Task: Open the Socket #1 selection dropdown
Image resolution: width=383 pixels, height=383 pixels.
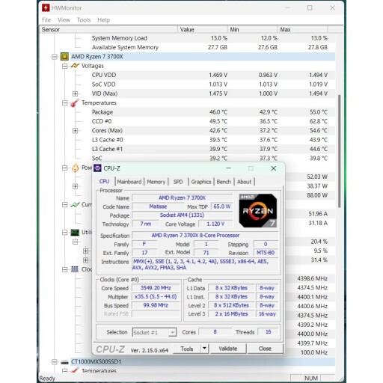Action: 172,332
